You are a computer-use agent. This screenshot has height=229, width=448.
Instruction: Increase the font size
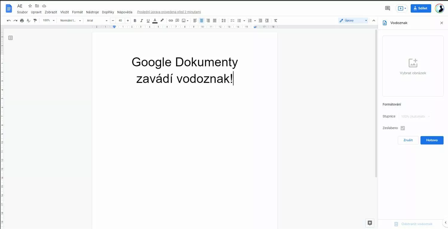point(128,21)
